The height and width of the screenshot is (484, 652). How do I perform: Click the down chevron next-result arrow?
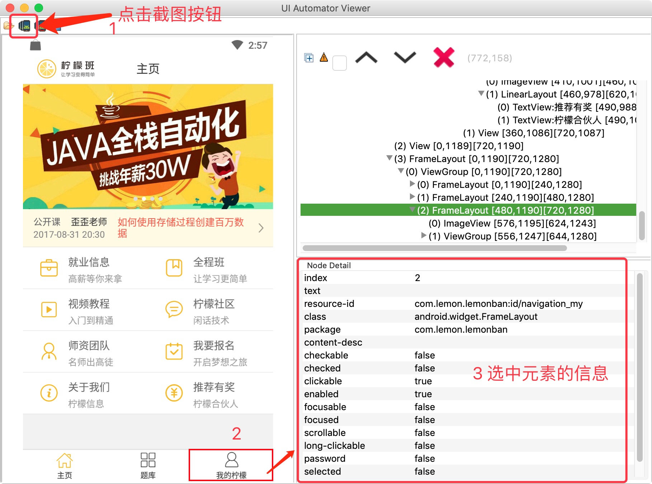click(405, 57)
